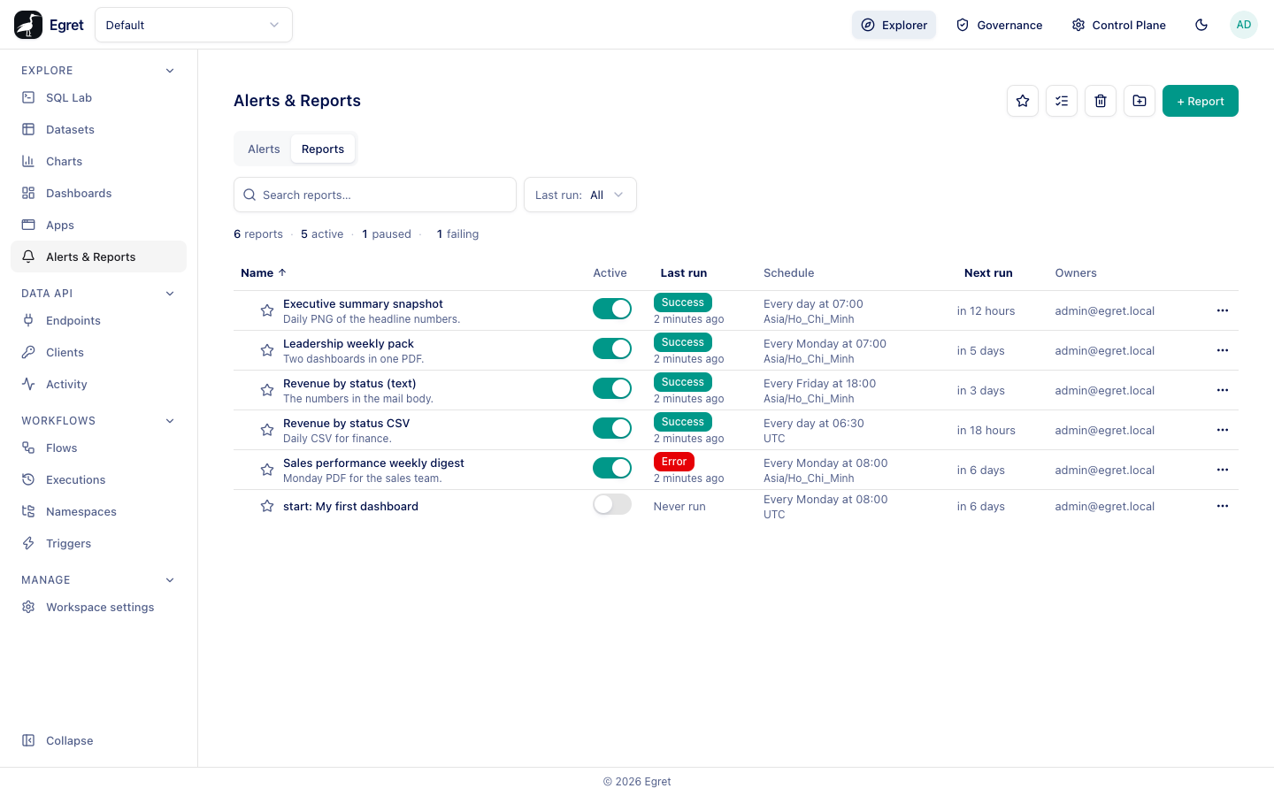This screenshot has height=796, width=1274.
Task: Open Charts in the sidebar
Action: click(x=98, y=161)
